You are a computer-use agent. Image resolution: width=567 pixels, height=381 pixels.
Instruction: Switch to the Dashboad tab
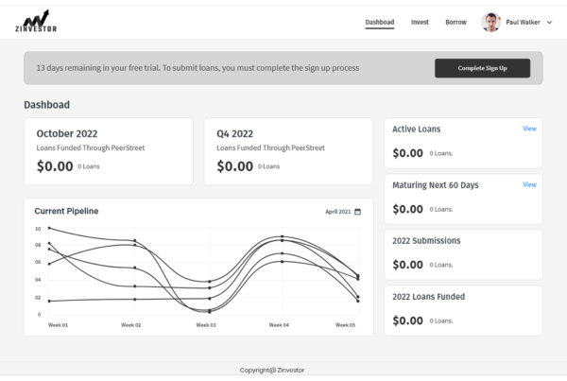[x=380, y=22]
